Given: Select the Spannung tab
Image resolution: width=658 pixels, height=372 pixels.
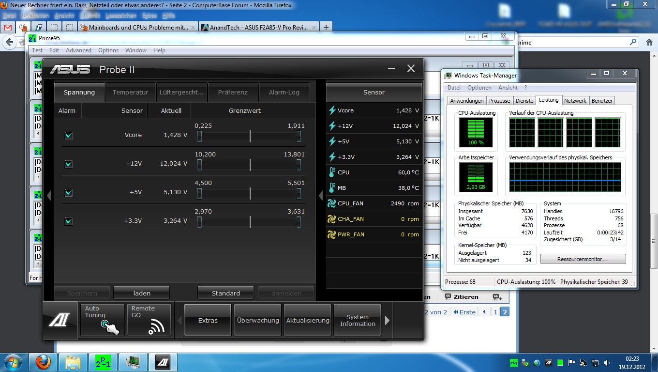Looking at the screenshot, I should pos(79,92).
